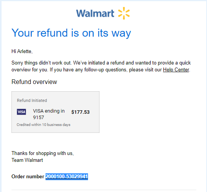Open the Help Center link
This screenshot has height=192, width=207.
click(x=176, y=70)
